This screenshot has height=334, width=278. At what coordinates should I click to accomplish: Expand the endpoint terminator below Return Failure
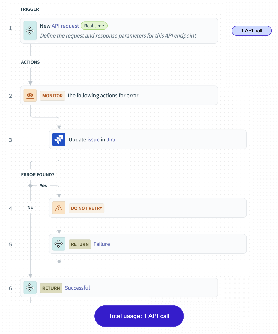click(x=59, y=261)
